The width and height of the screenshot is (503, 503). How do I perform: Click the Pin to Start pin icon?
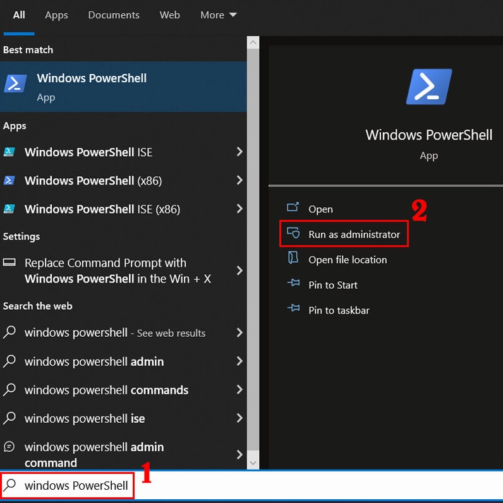tap(294, 283)
